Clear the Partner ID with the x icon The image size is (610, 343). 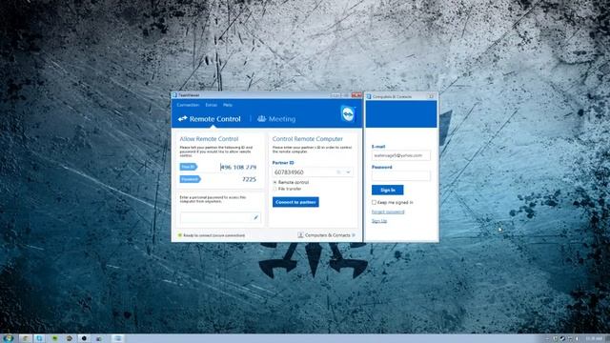coord(338,171)
